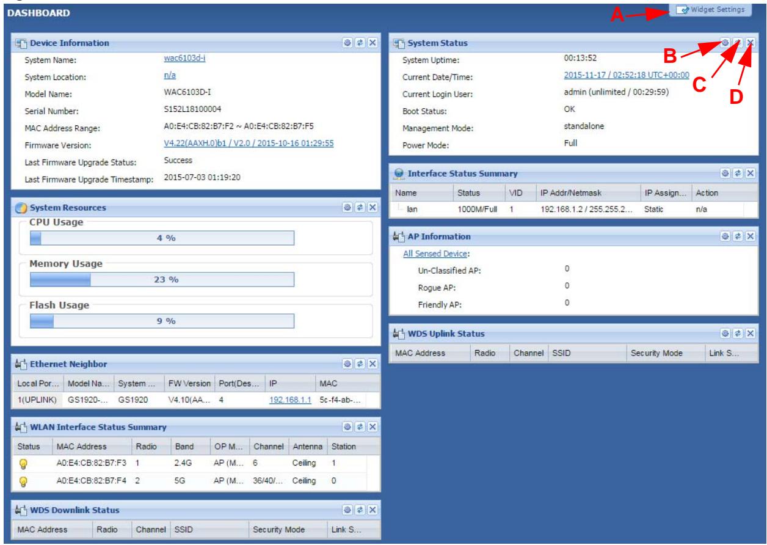Click the Station column header

click(346, 446)
